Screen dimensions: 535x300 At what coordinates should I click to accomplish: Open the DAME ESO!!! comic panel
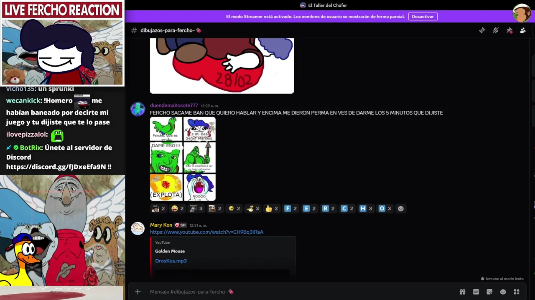tap(166, 157)
